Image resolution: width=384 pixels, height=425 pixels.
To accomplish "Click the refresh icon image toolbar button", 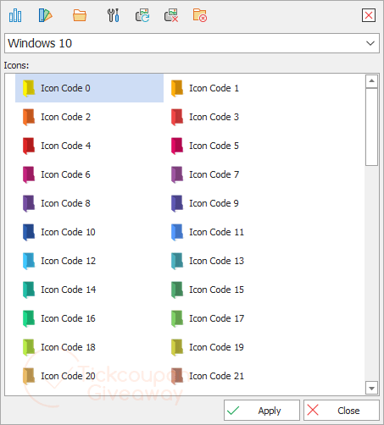I will click(x=142, y=15).
